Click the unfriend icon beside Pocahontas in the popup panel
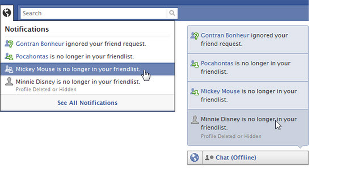Viewport: 345px width, 169px height. tap(195, 64)
